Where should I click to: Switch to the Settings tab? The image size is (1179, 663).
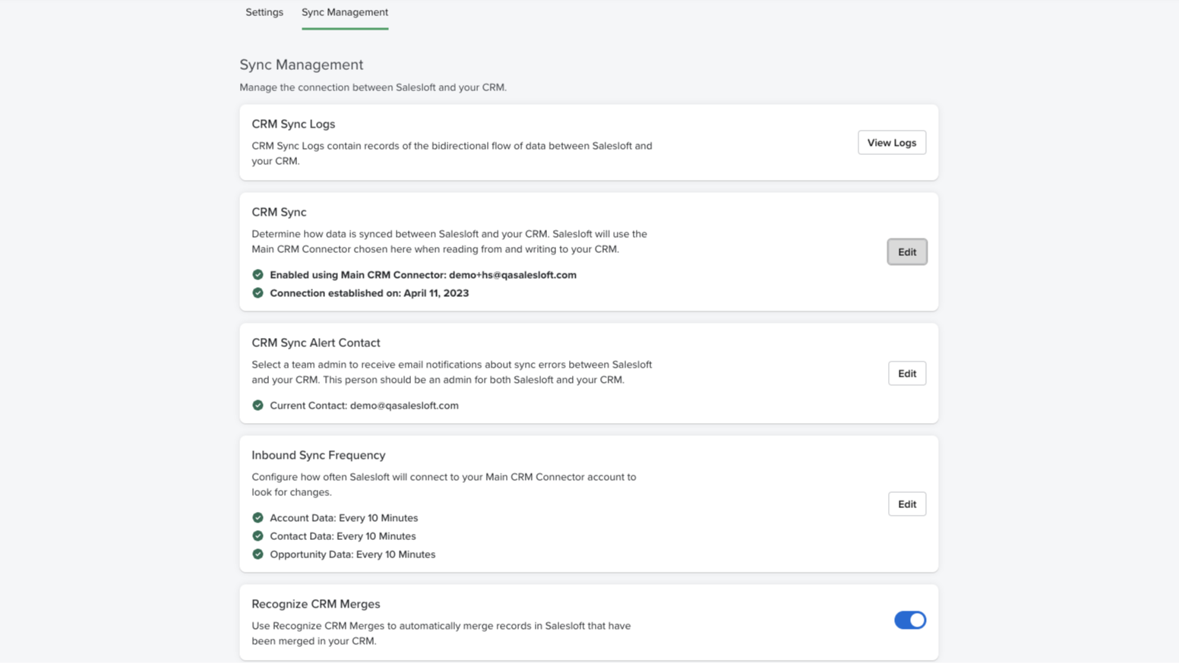(x=264, y=12)
